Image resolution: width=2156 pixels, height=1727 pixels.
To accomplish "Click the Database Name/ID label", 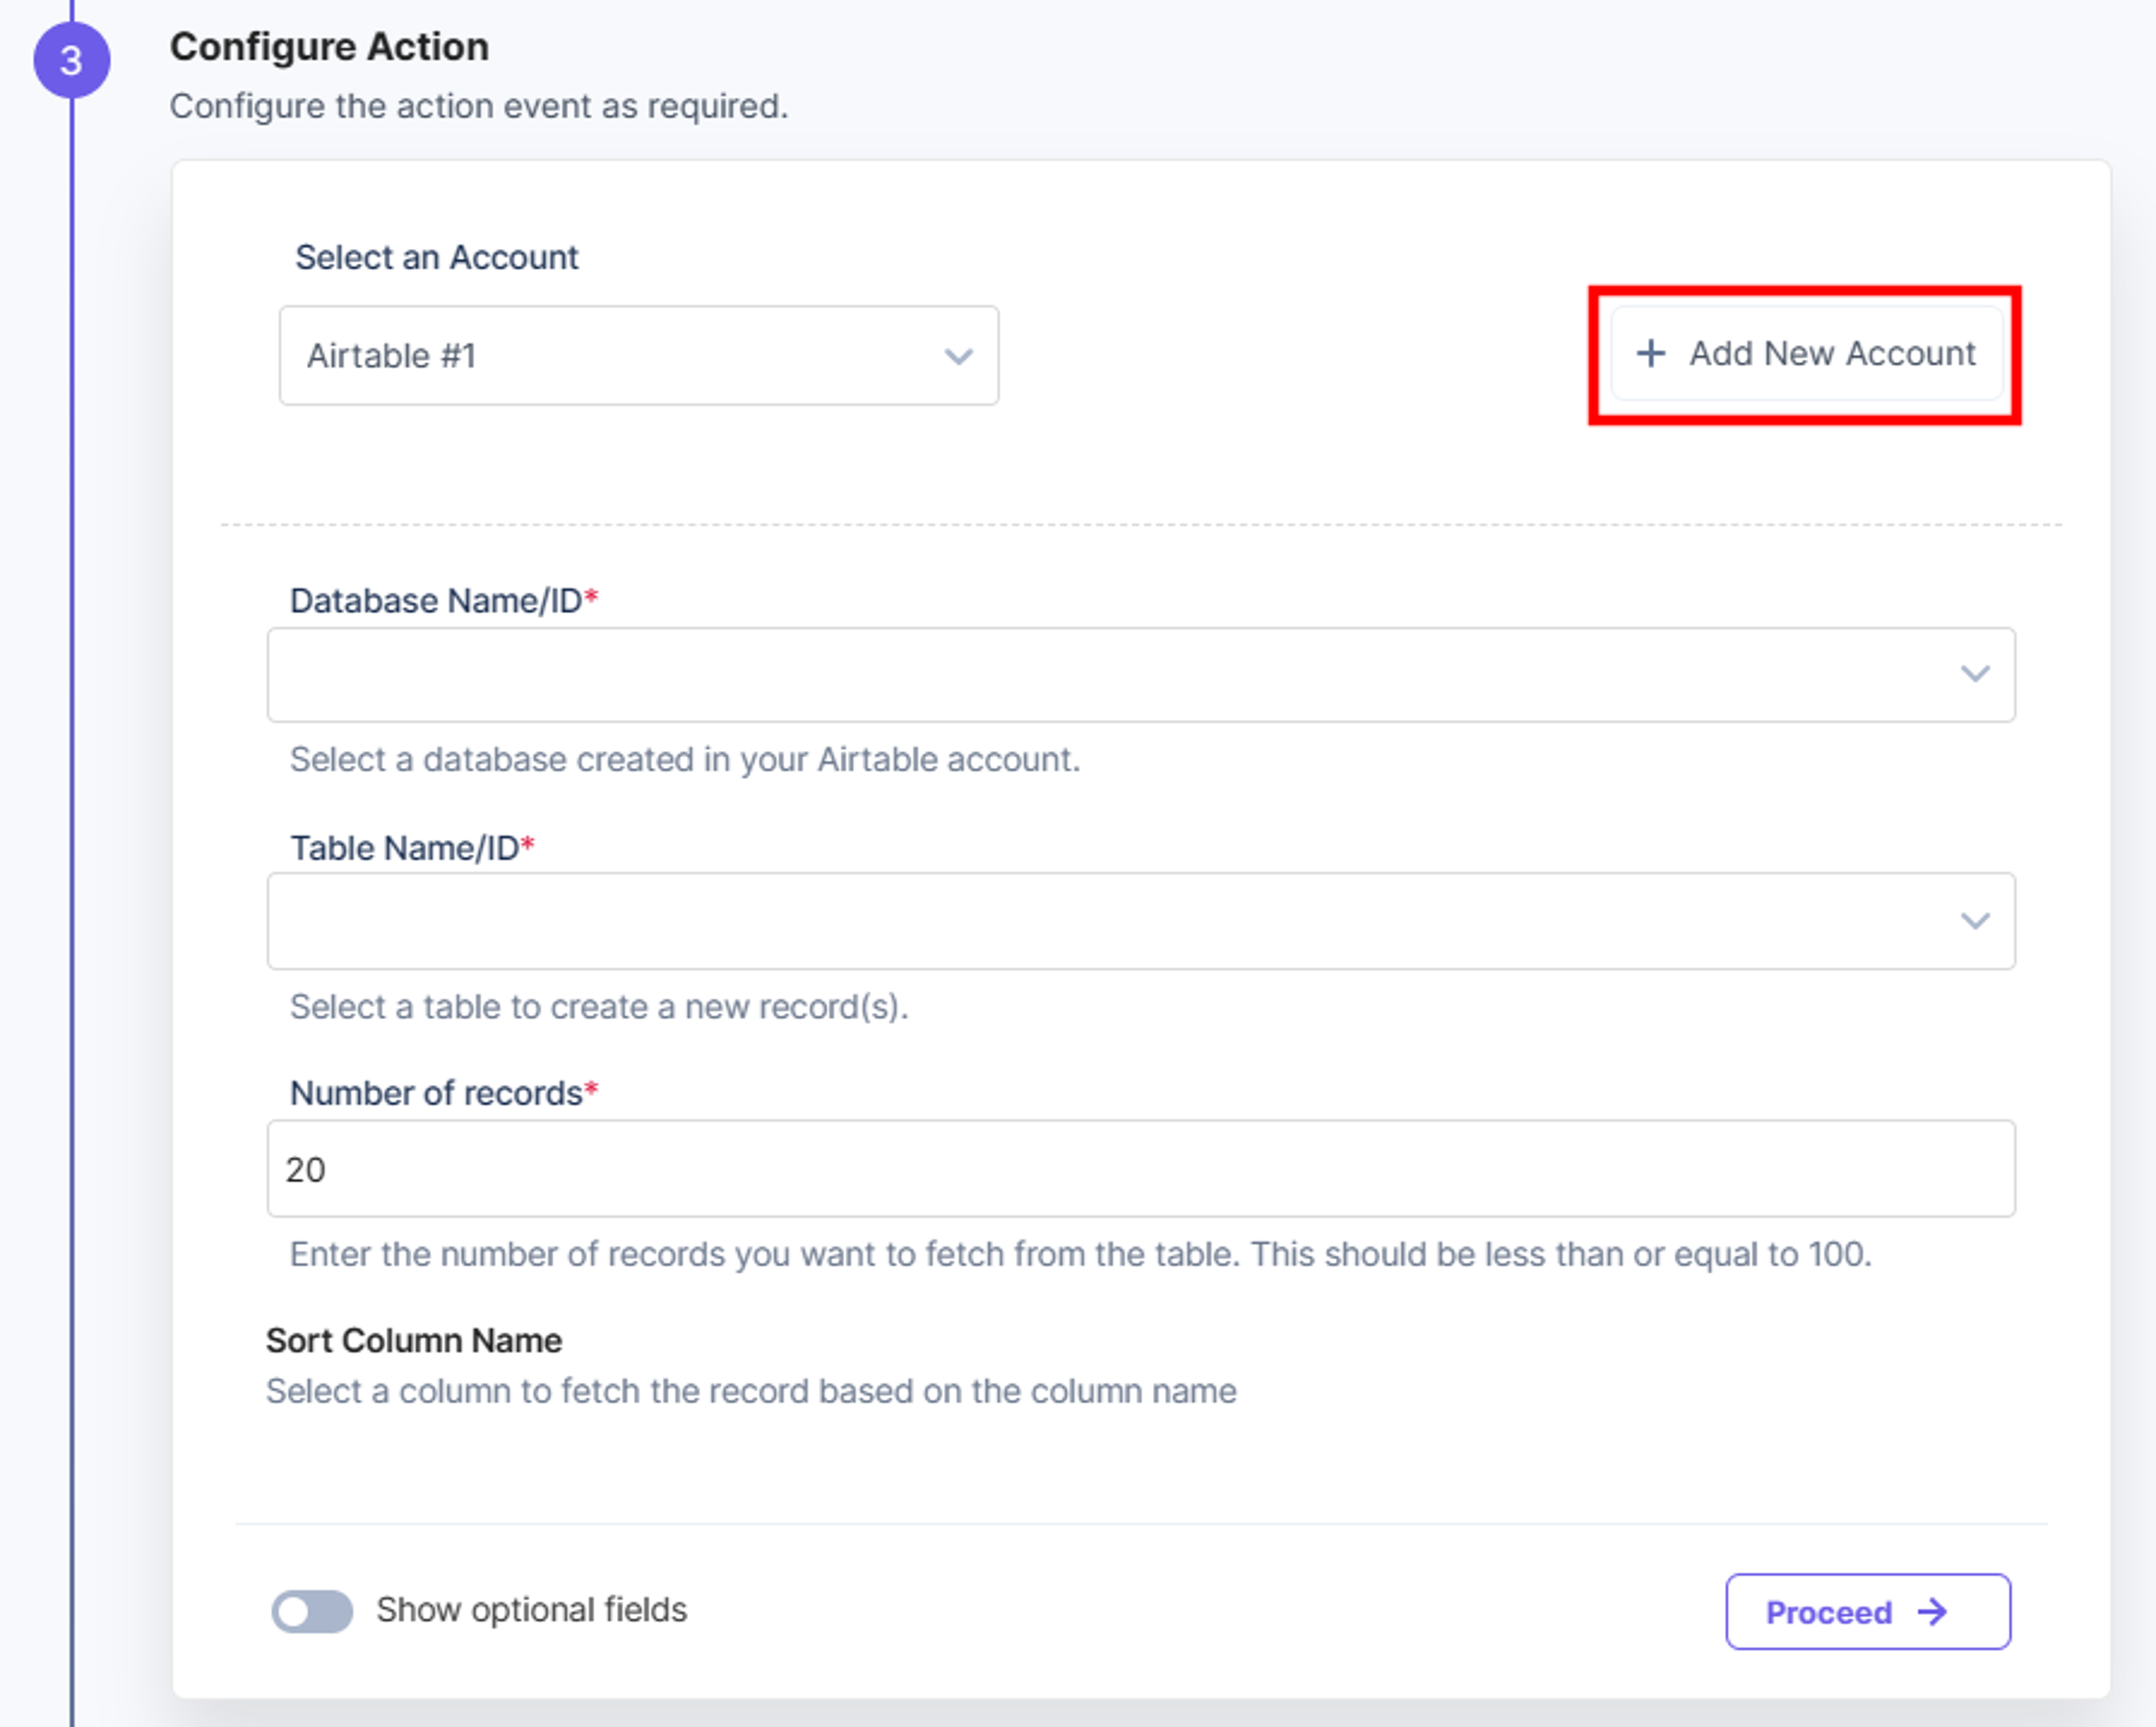I will click(x=443, y=601).
